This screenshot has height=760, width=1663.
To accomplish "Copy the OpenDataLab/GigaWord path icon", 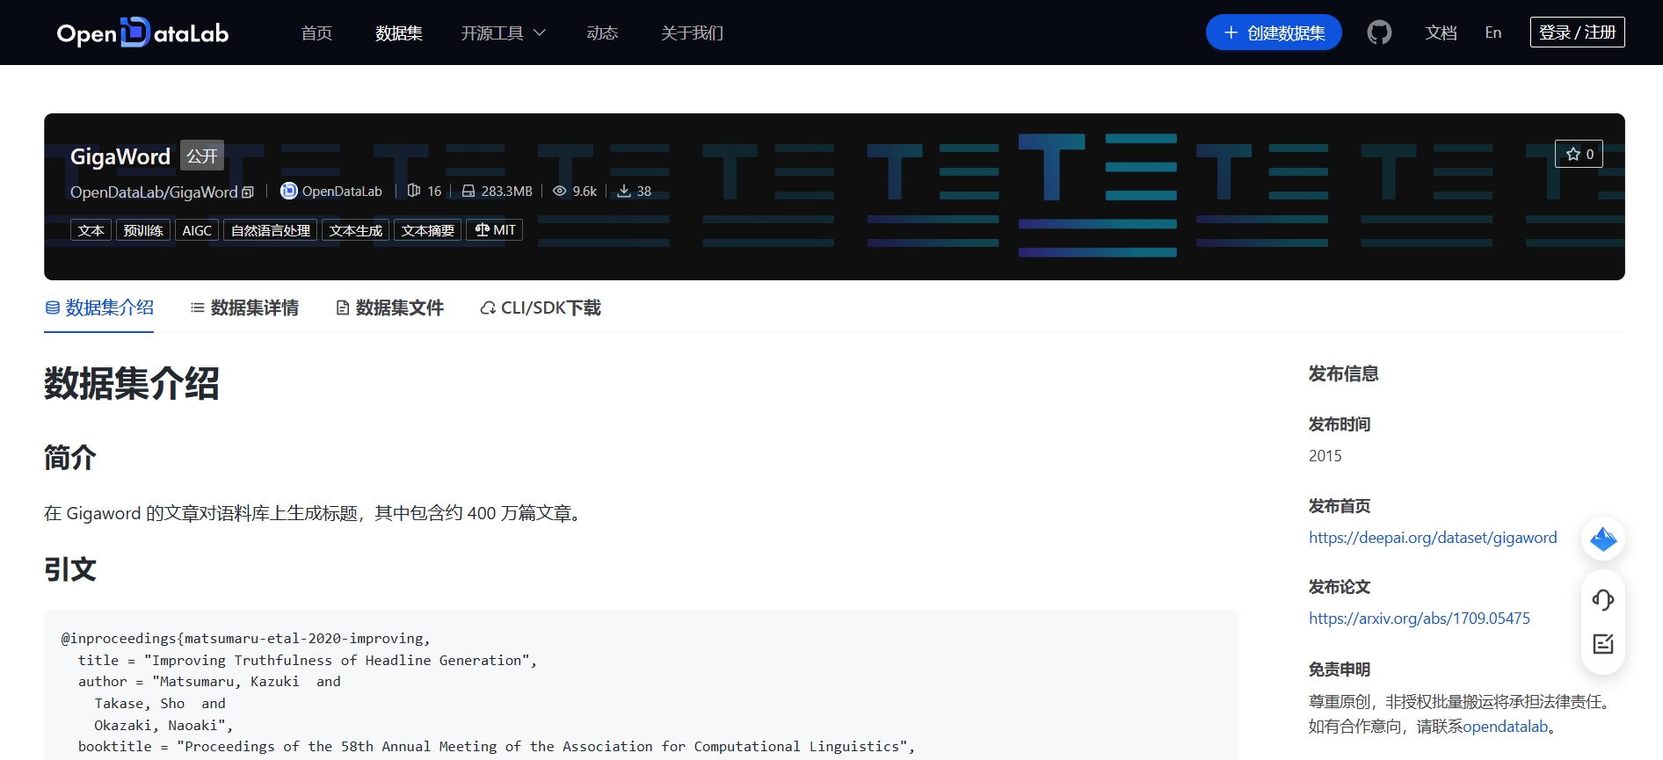I will [248, 192].
